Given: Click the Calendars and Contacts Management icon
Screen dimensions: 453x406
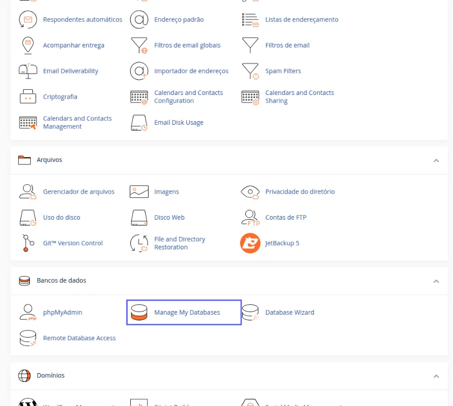Looking at the screenshot, I should 28,123.
